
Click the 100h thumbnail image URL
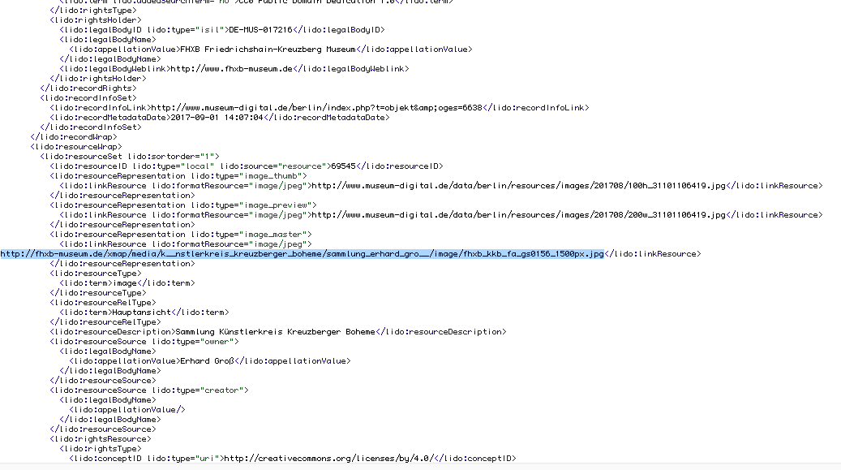tap(519, 186)
